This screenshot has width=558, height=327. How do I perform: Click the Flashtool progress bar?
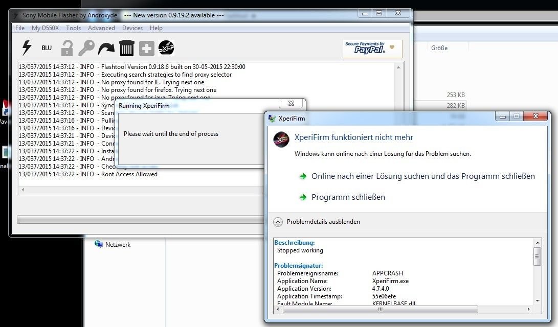point(141,220)
